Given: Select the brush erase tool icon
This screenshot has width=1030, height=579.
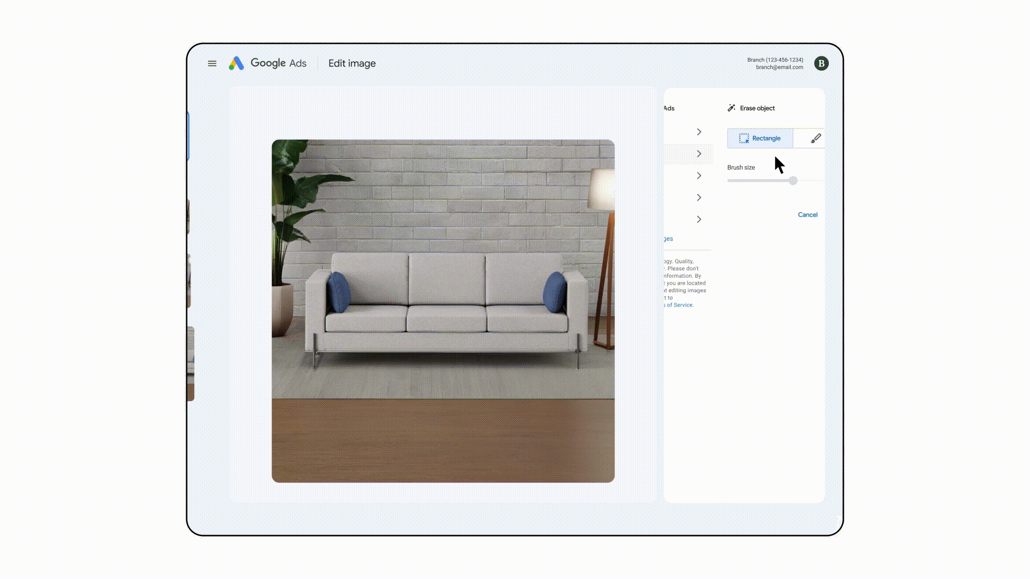Looking at the screenshot, I should click(815, 138).
